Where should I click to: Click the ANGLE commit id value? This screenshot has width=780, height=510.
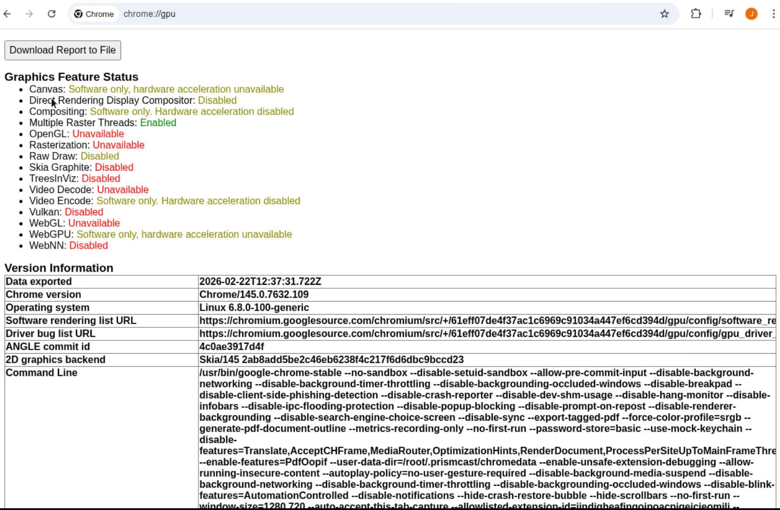pyautogui.click(x=231, y=346)
